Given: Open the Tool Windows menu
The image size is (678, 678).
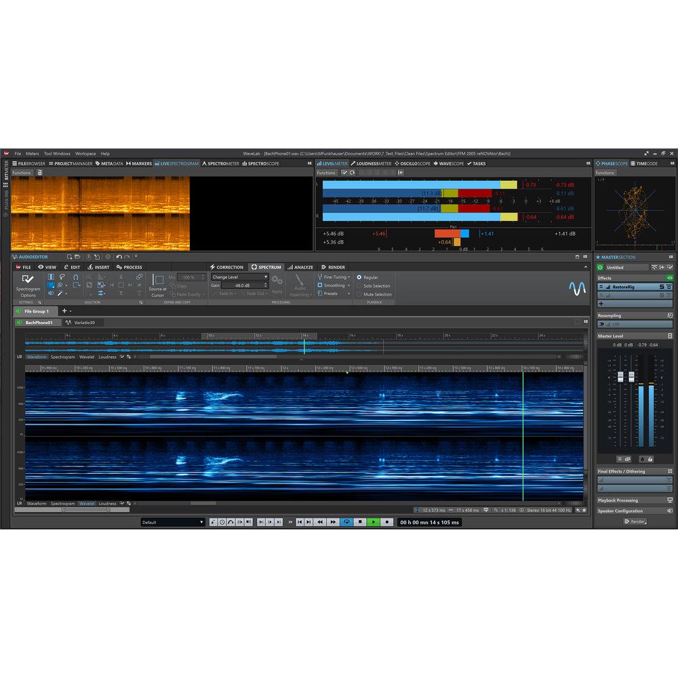Looking at the screenshot, I should point(56,153).
